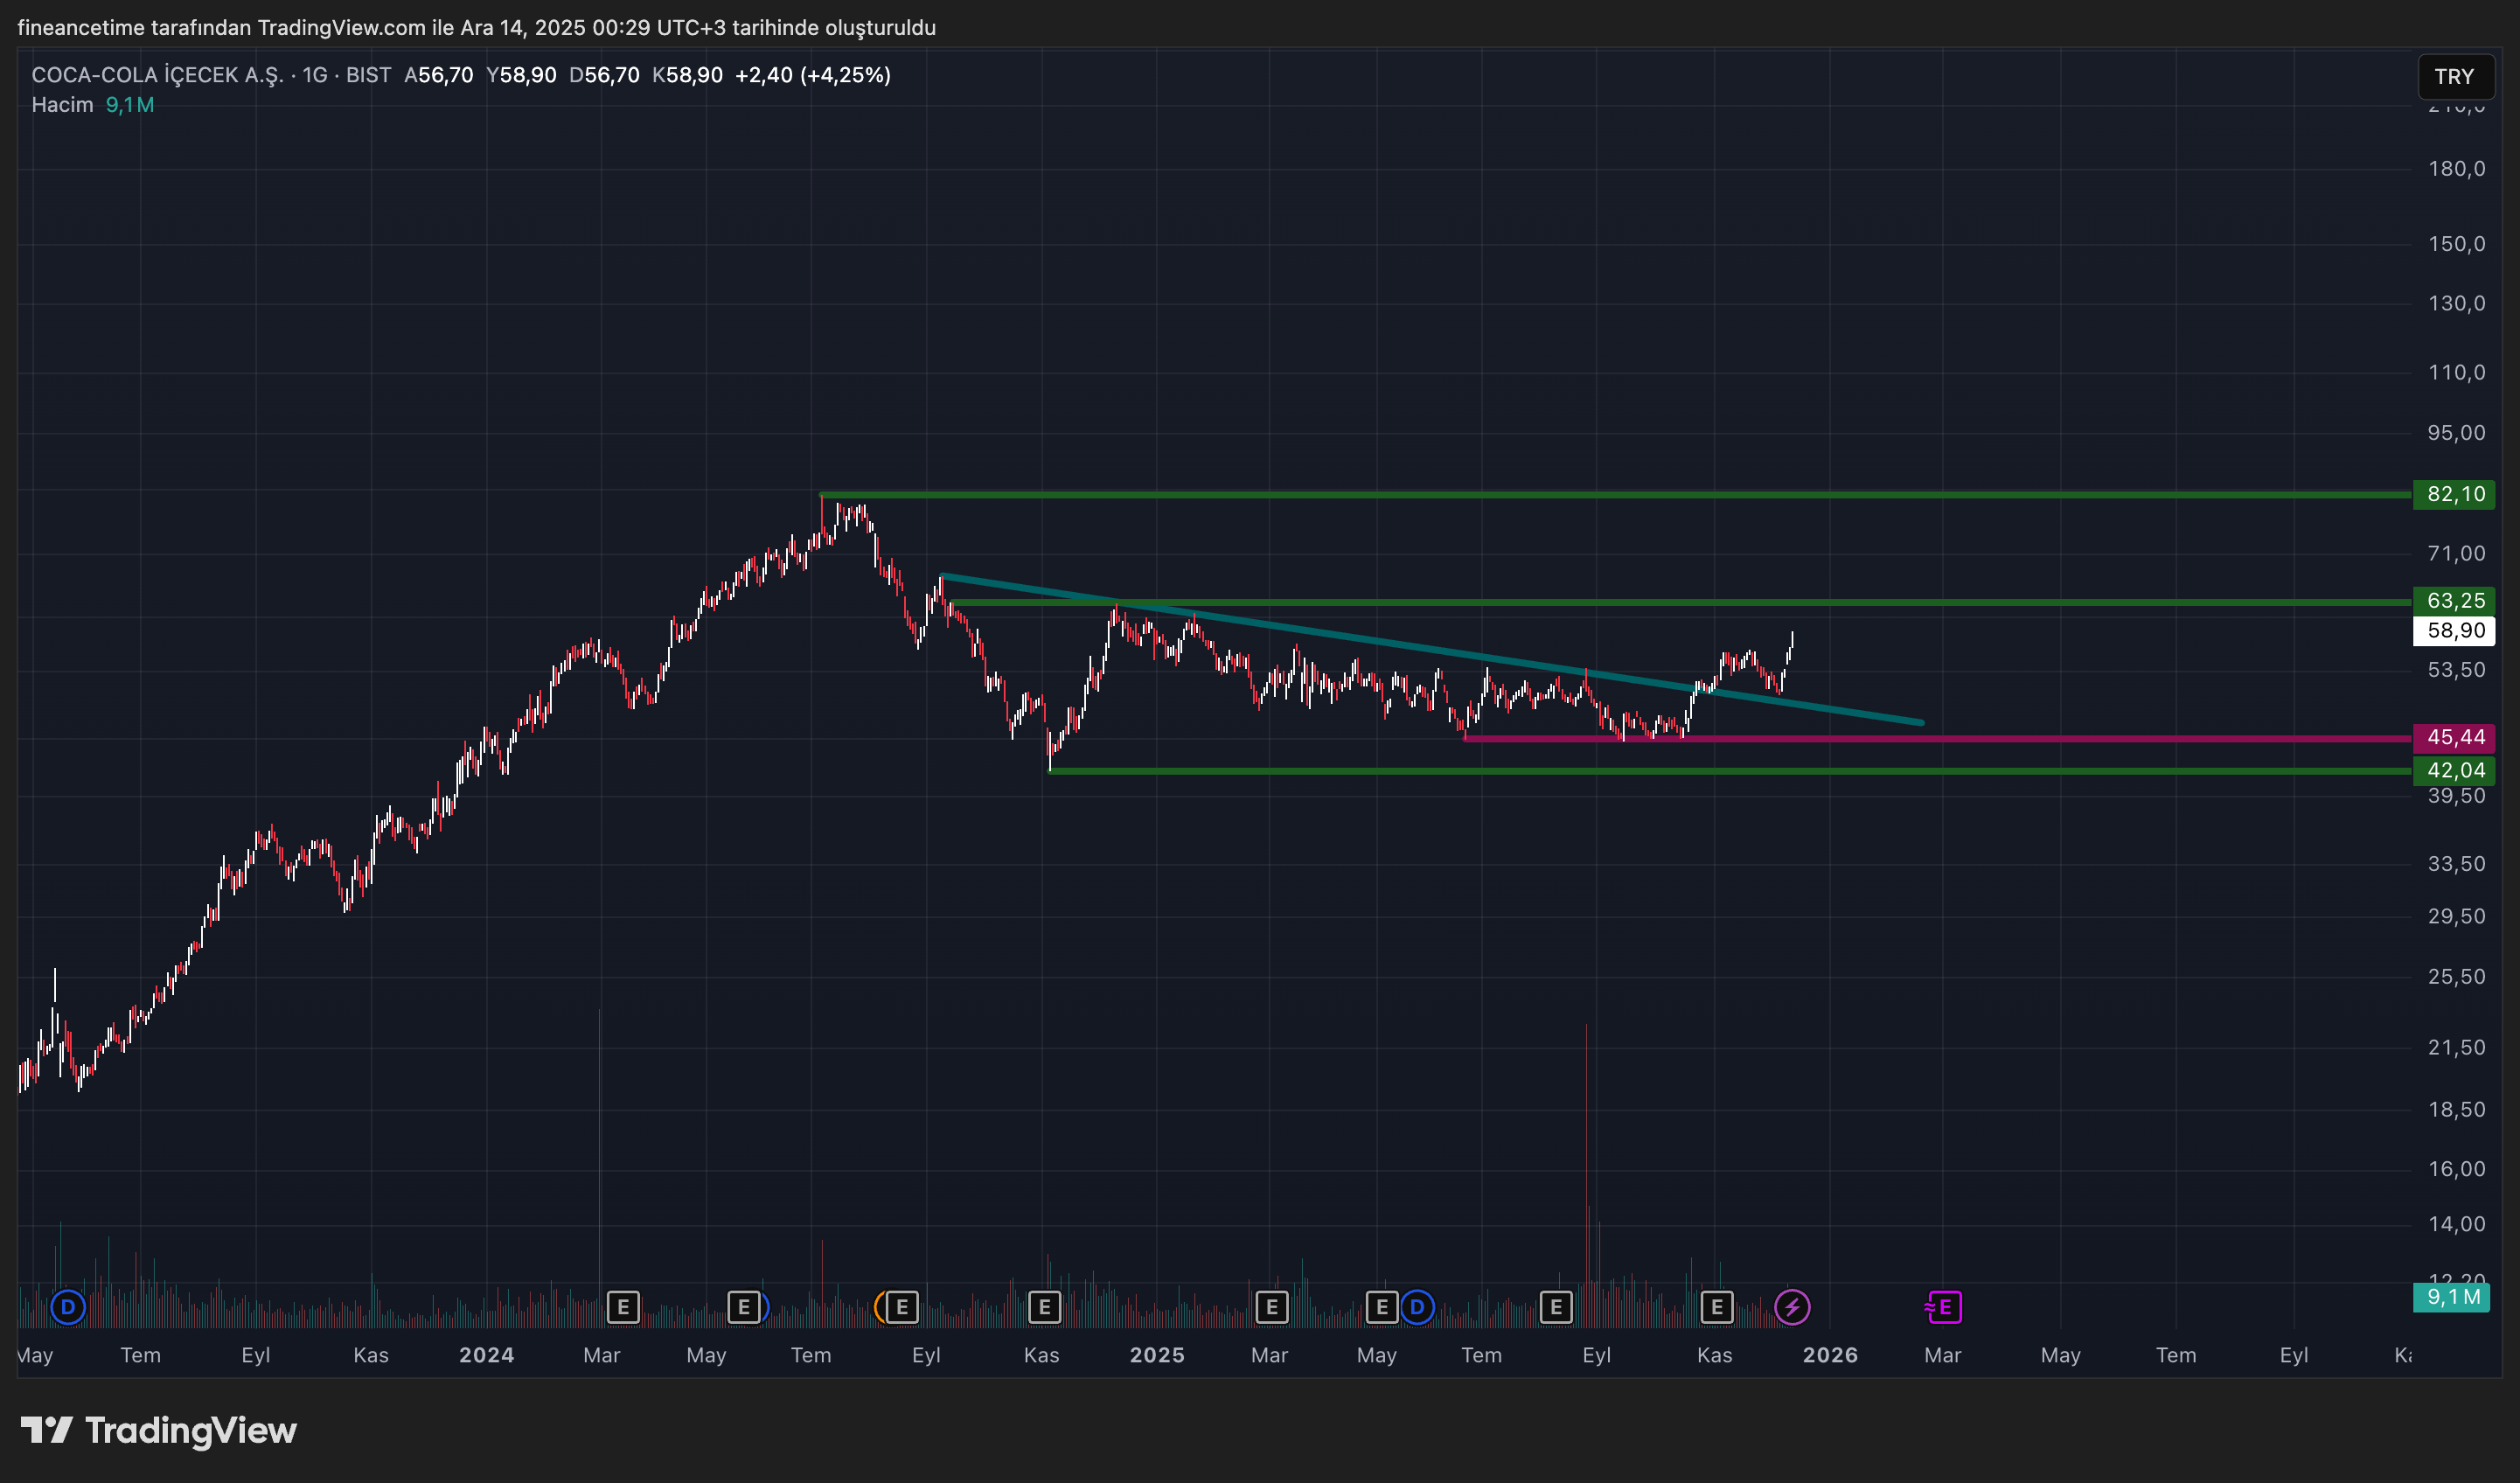
Task: Click the earnings E marker near March 2024
Action: coord(623,1307)
